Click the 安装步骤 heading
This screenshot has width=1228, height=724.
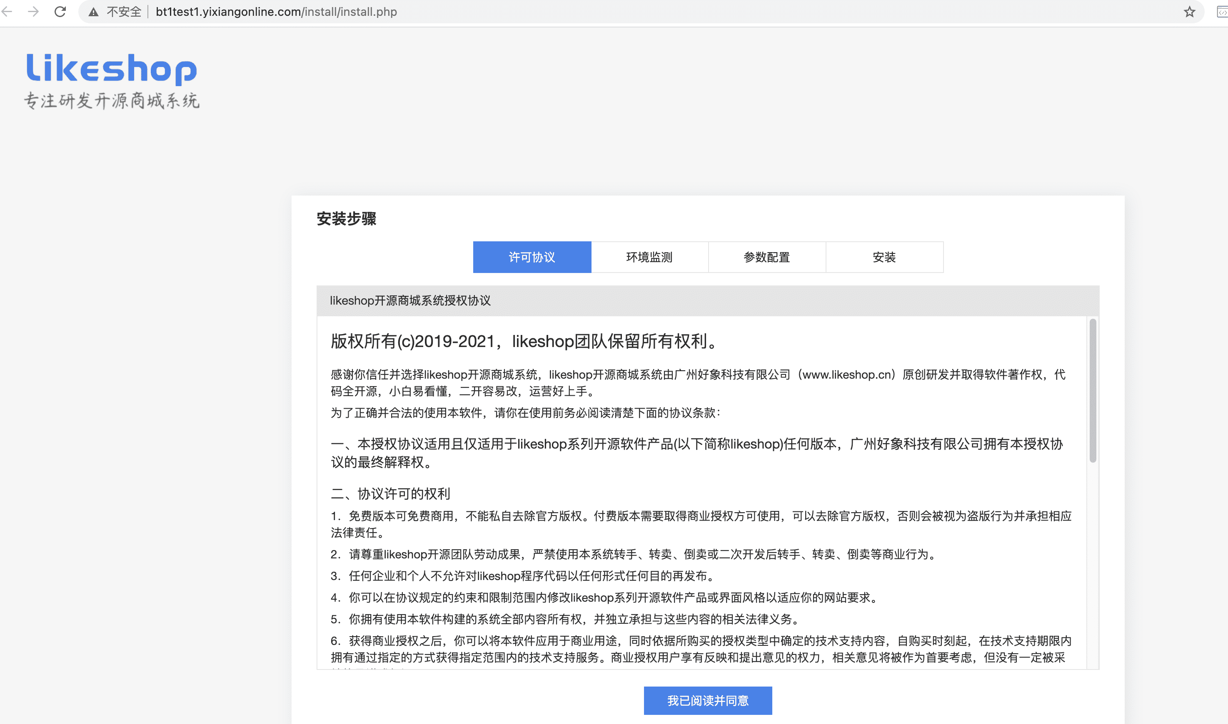346,218
